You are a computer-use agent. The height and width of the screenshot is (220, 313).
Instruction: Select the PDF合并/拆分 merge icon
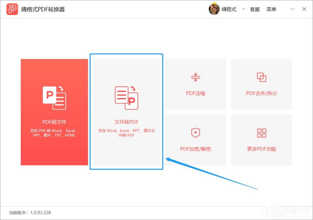click(261, 78)
